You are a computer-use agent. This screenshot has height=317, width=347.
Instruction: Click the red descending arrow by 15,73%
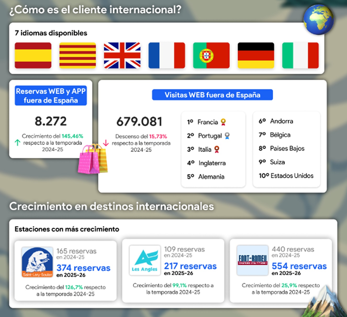click(x=106, y=143)
